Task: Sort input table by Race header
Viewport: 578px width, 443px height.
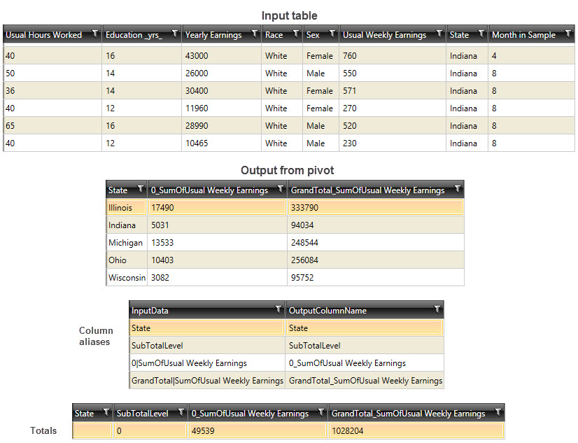Action: point(274,35)
